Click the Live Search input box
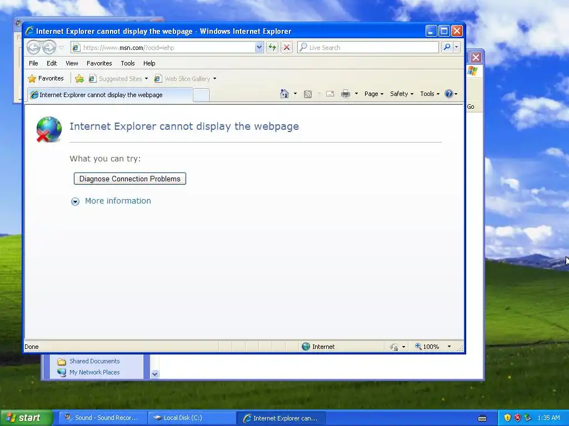569x426 pixels. (368, 48)
